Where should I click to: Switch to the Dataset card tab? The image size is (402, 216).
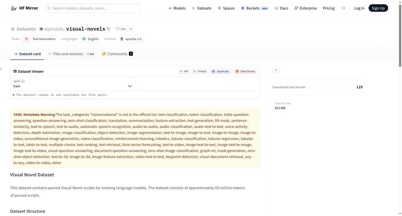click(x=27, y=54)
